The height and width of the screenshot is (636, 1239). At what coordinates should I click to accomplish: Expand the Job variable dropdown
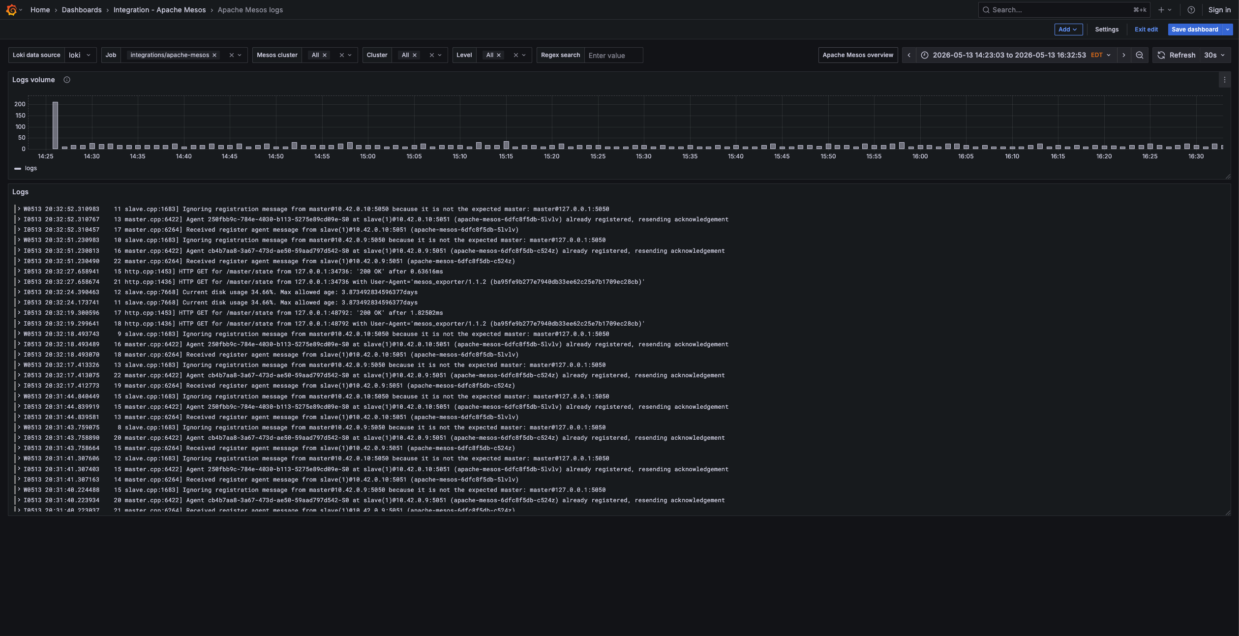pyautogui.click(x=240, y=55)
